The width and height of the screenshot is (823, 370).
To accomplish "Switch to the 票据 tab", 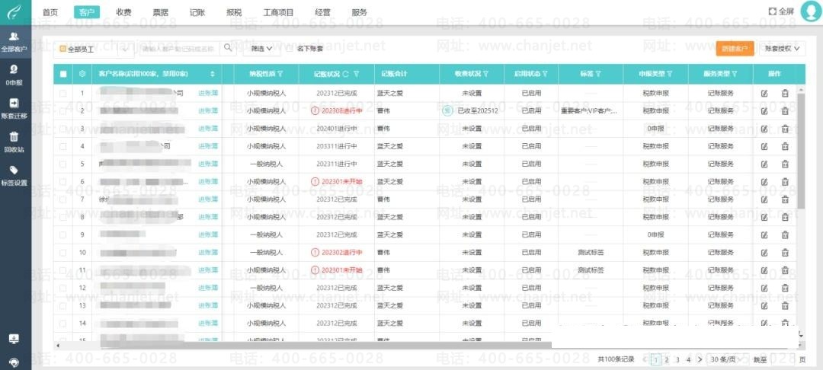I will coord(160,12).
